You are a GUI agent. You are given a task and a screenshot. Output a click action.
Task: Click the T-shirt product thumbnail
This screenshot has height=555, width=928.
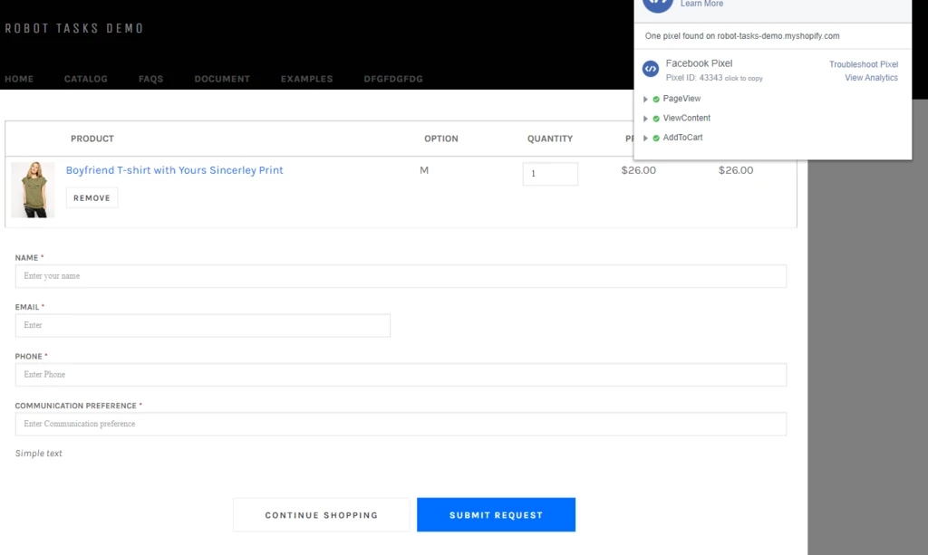[x=33, y=190]
